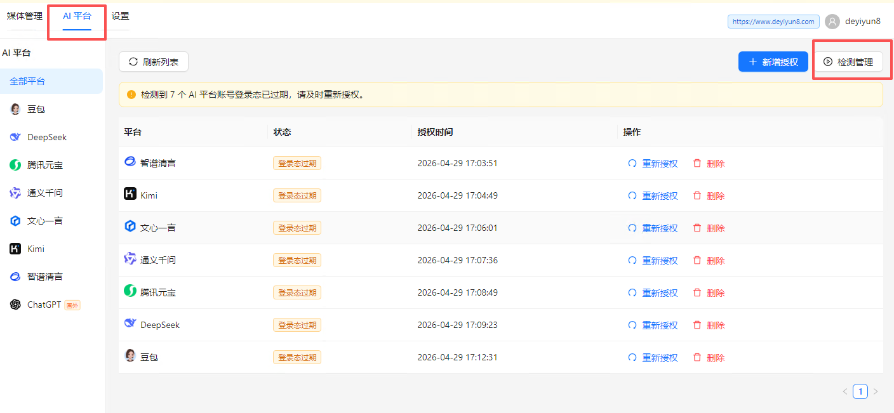Click the 豆包 avatar icon in sidebar

pyautogui.click(x=15, y=109)
